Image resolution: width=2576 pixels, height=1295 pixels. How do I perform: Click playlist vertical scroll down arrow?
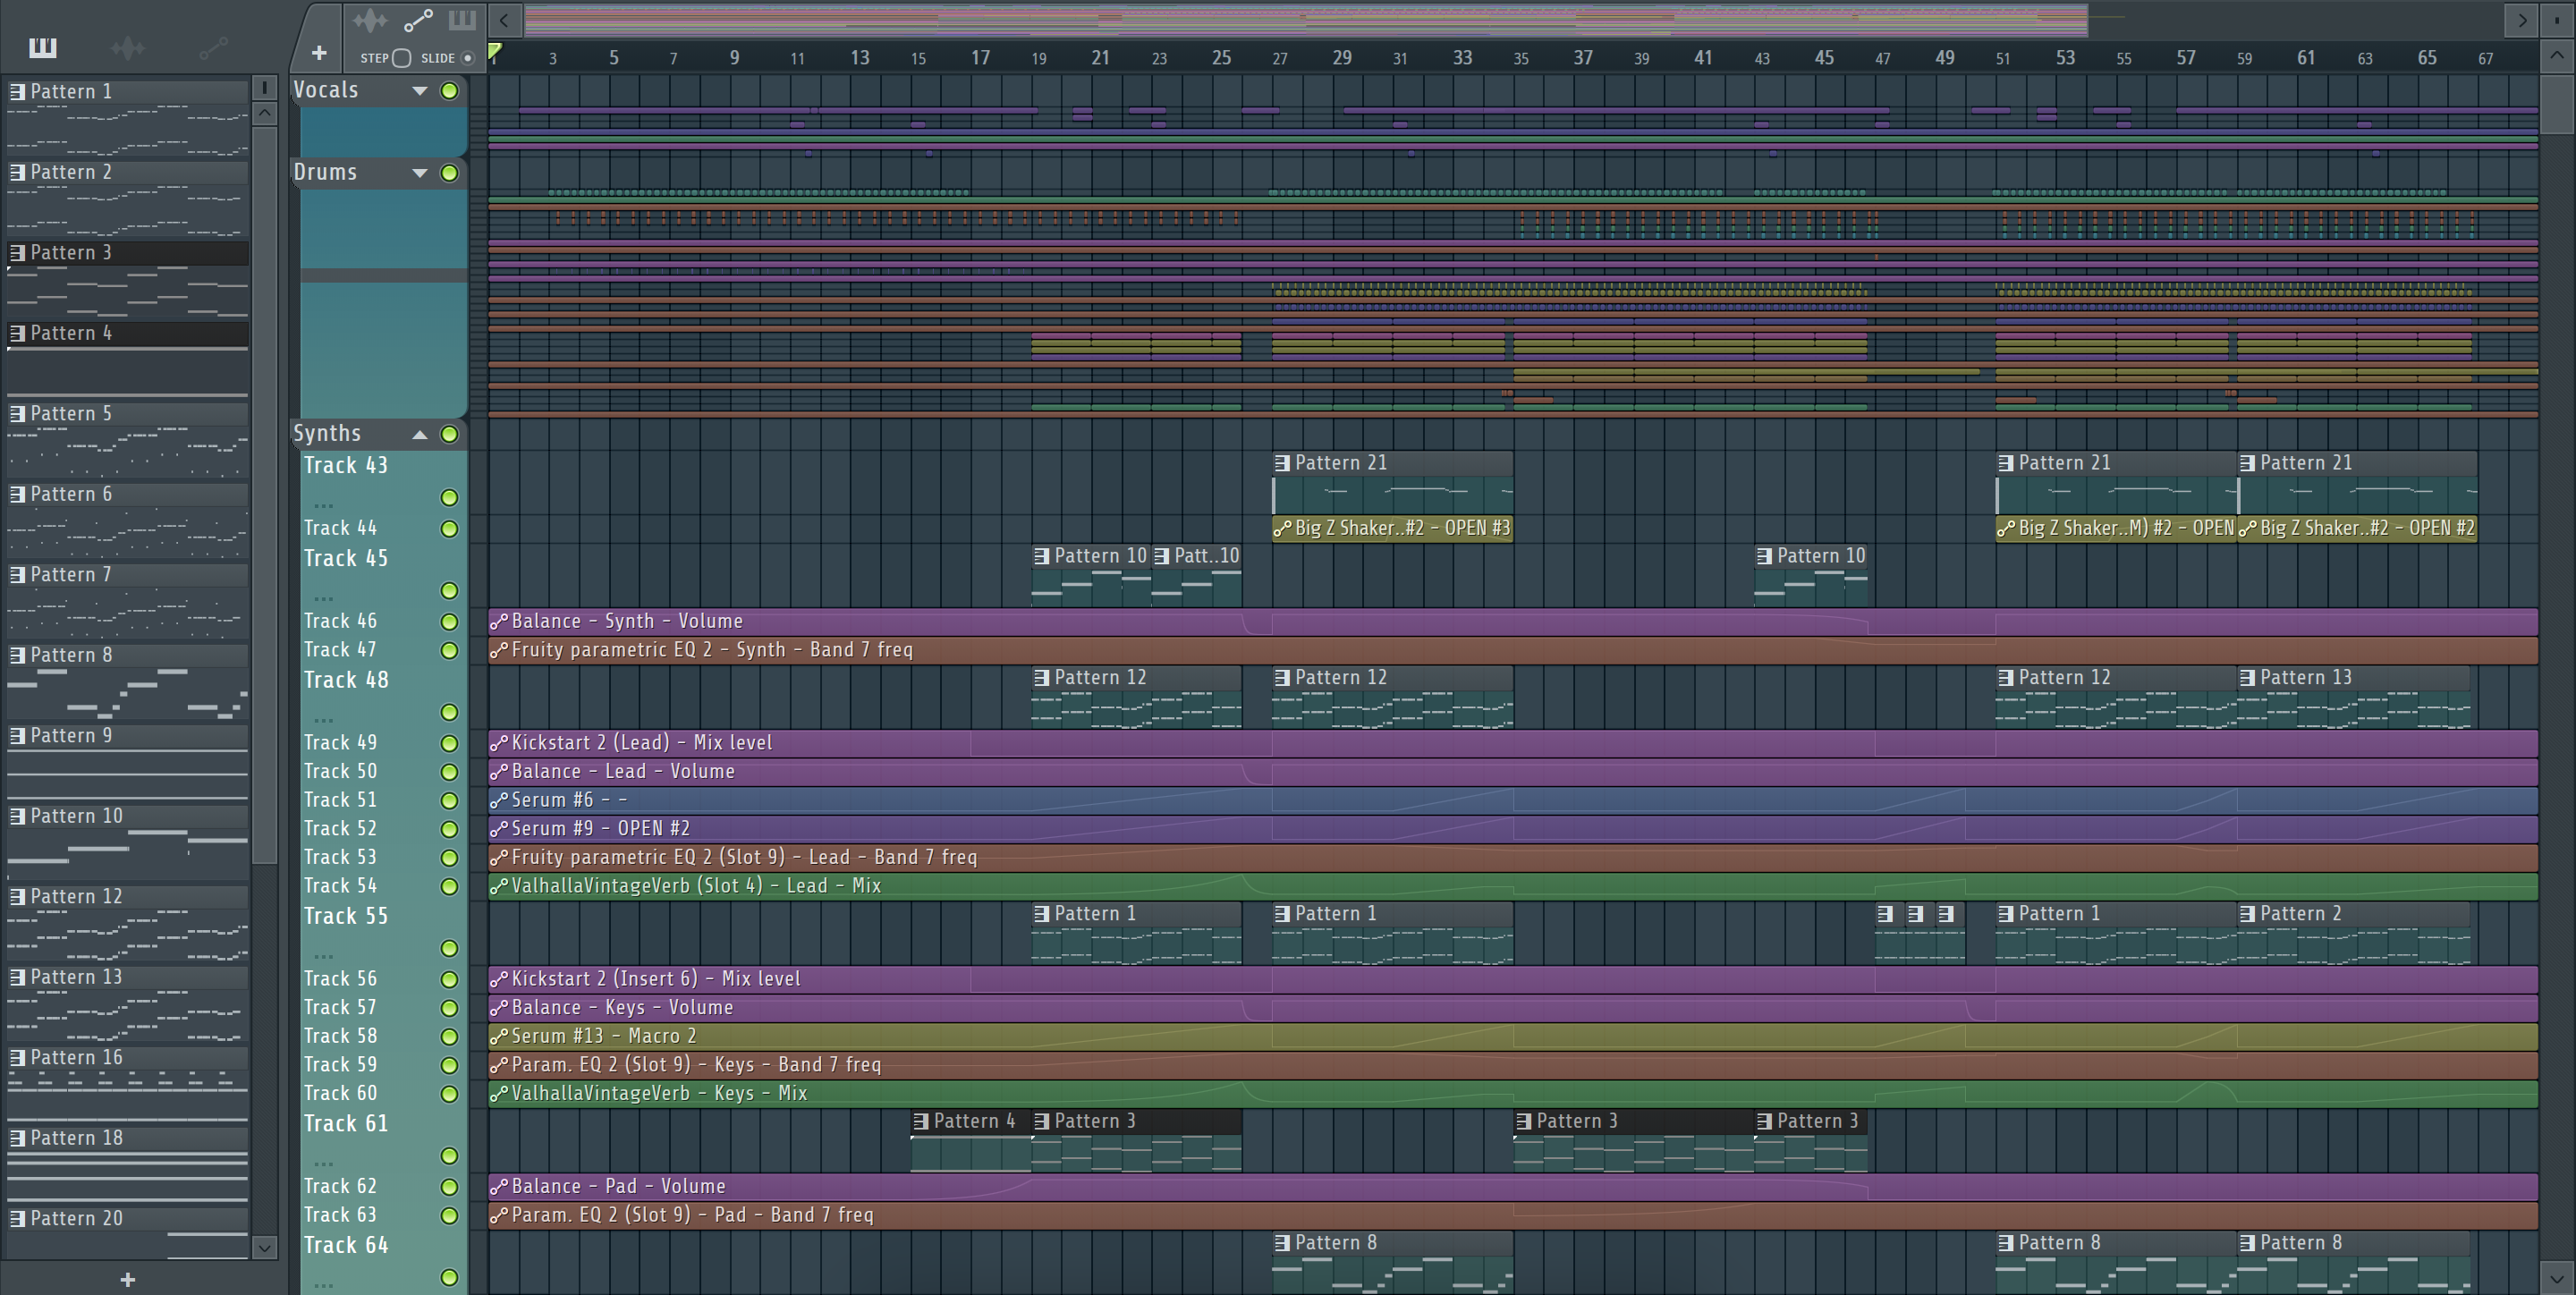(2557, 1277)
